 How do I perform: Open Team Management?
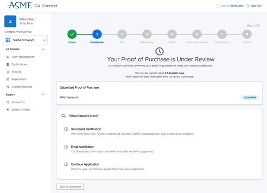[23, 57]
